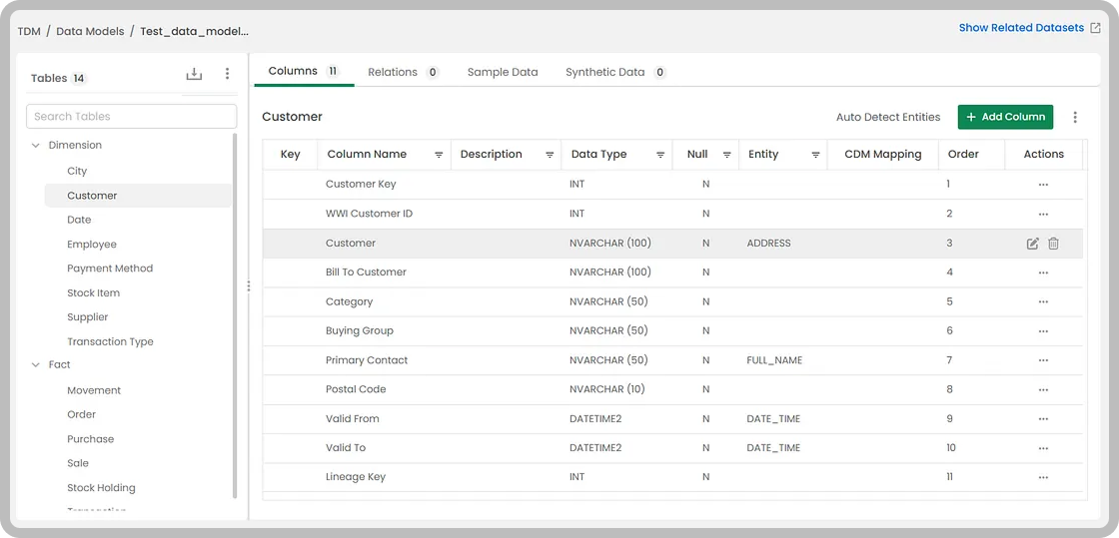This screenshot has height=538, width=1119.
Task: Delete the Customer column row
Action: click(x=1053, y=244)
